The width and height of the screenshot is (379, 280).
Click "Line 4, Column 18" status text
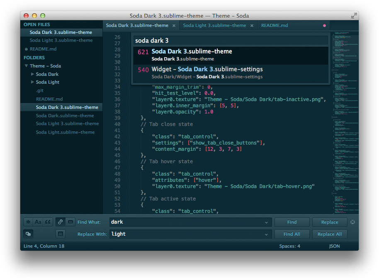[x=44, y=246]
